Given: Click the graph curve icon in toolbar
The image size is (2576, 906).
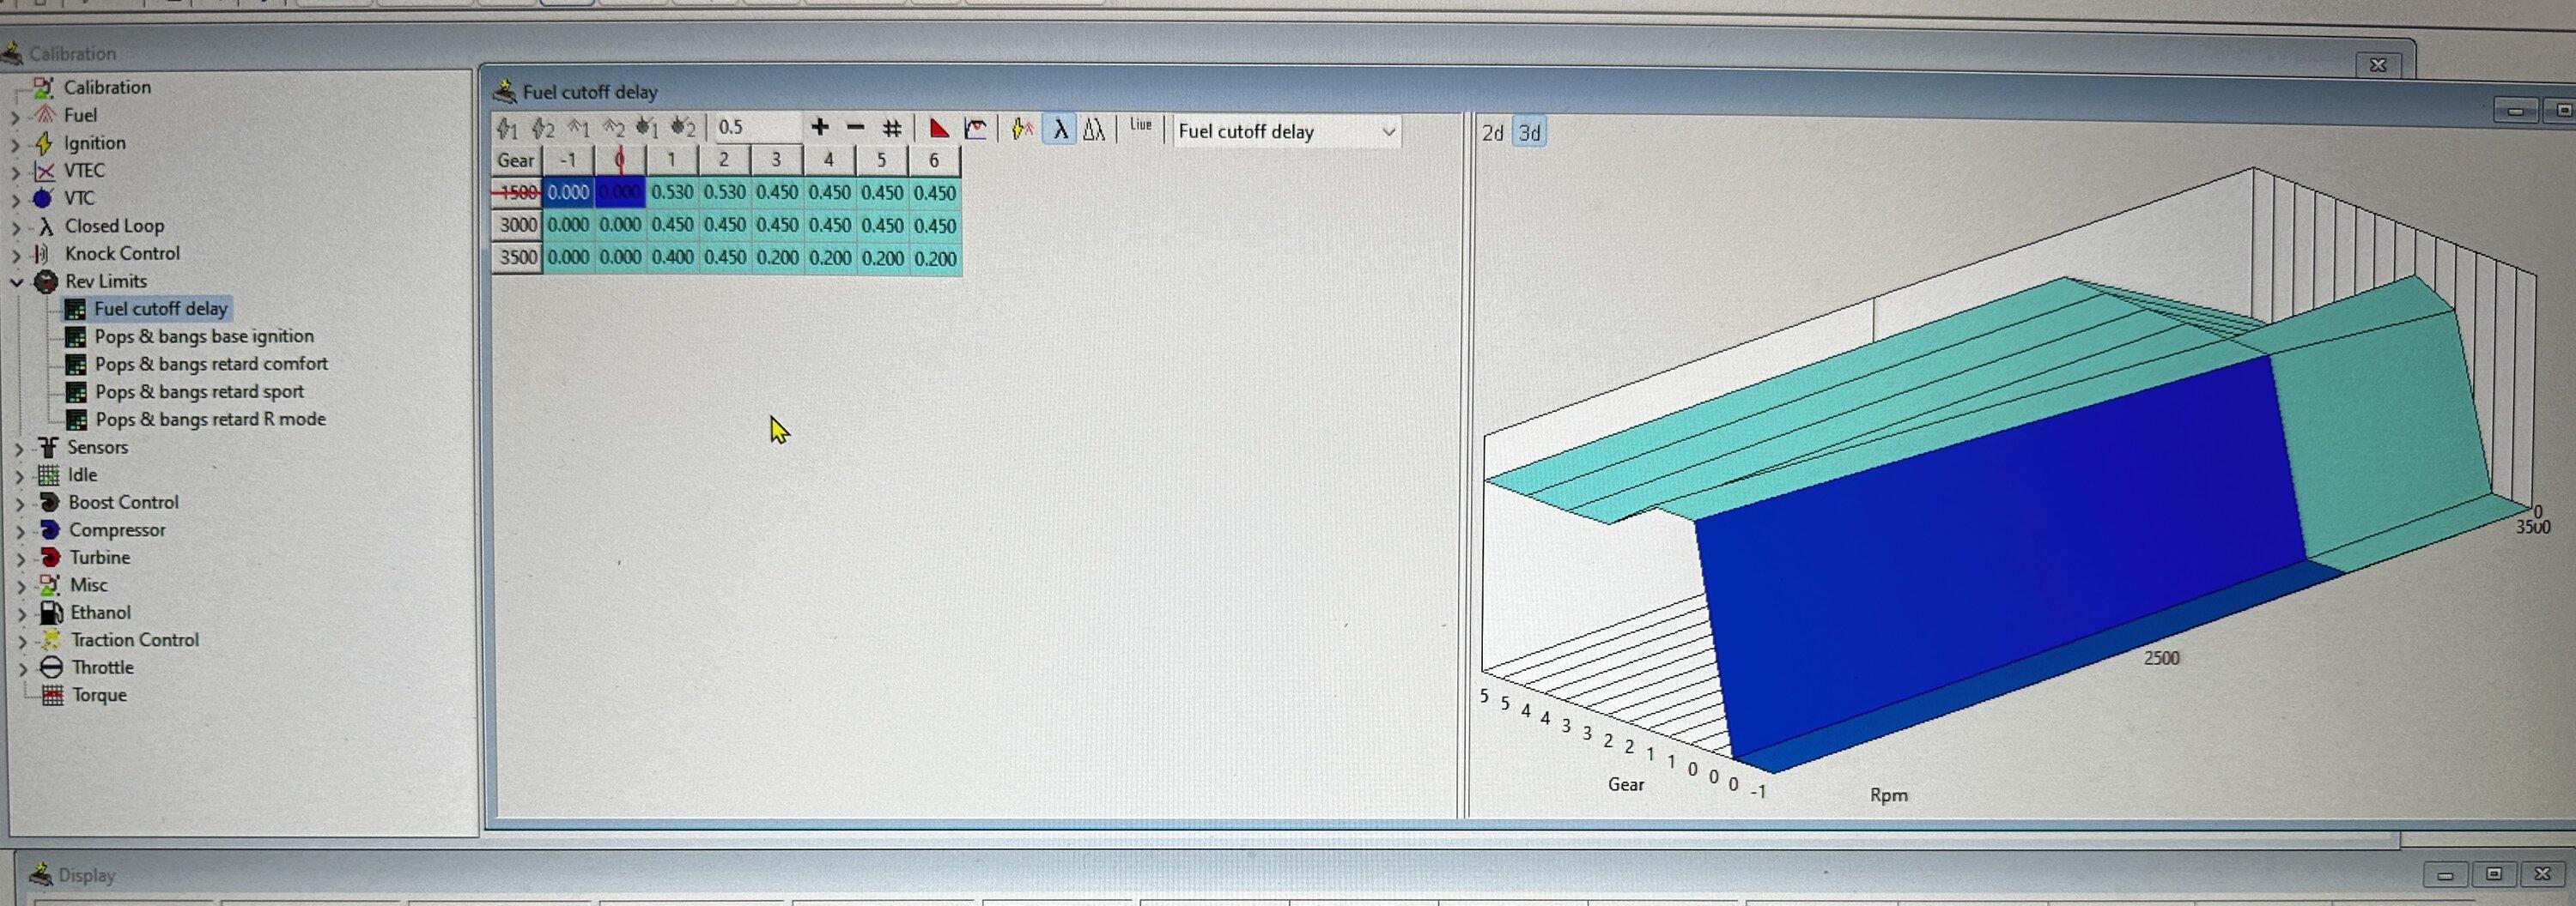Looking at the screenshot, I should pos(975,129).
